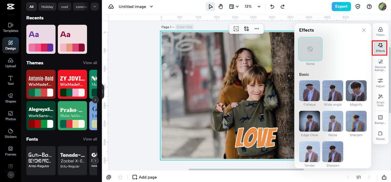
Task: Click the select area crop icon on canvas toolbar
Action: (x=236, y=29)
